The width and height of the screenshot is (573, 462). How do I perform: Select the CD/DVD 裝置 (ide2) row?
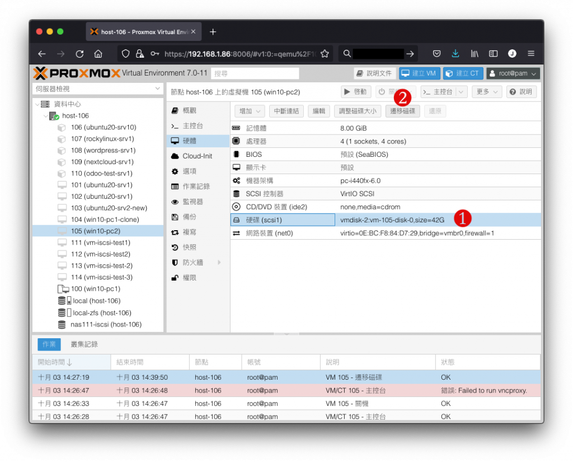pos(386,207)
